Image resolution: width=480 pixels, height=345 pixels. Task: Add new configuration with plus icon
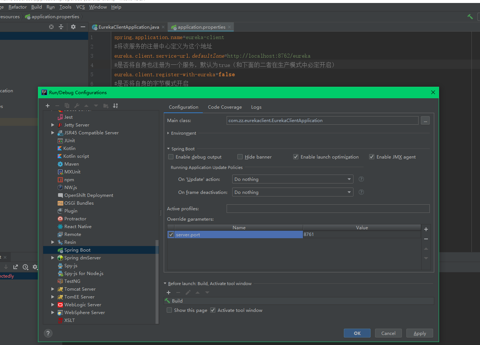click(x=48, y=106)
